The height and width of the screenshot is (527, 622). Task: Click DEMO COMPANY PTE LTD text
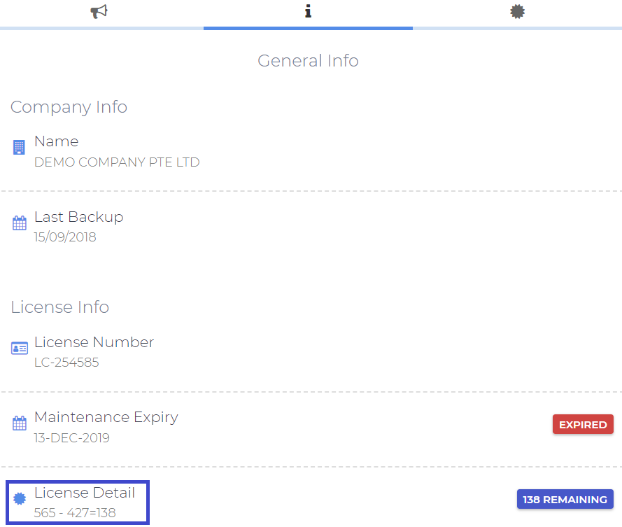pyautogui.click(x=117, y=162)
